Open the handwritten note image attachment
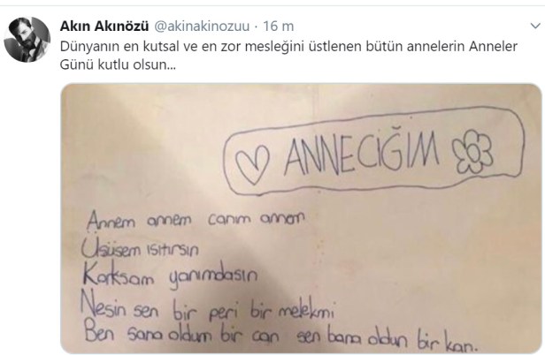 tap(301, 219)
